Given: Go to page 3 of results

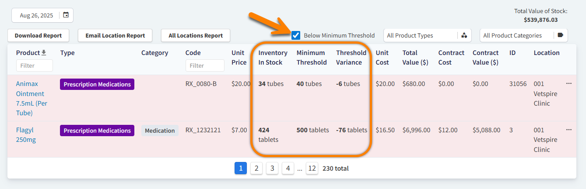Looking at the screenshot, I should (x=272, y=168).
